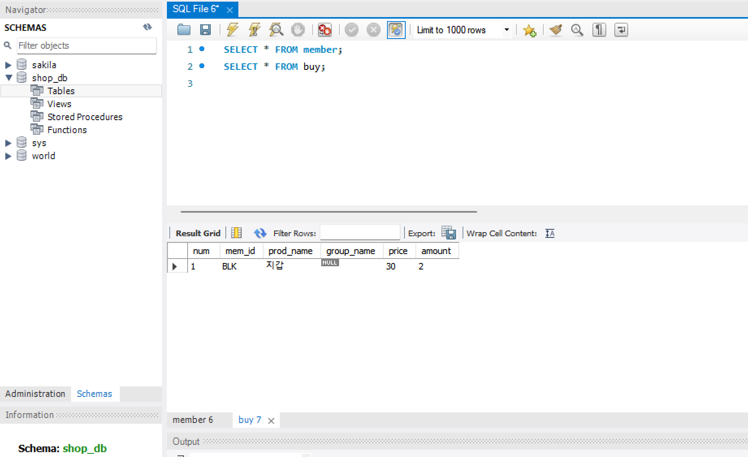
Task: Open the query Explain plan
Action: (276, 30)
